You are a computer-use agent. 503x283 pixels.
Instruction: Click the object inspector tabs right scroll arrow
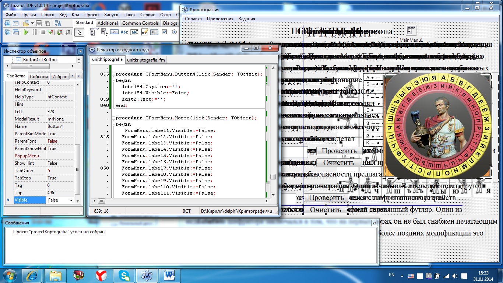pyautogui.click(x=80, y=76)
